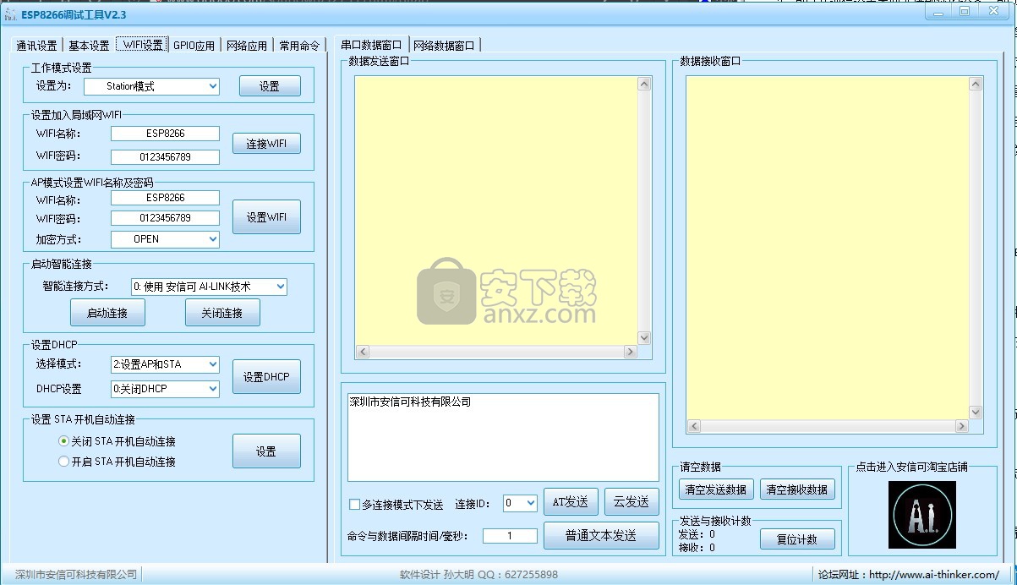Click the 关闭连接 button

(x=222, y=313)
